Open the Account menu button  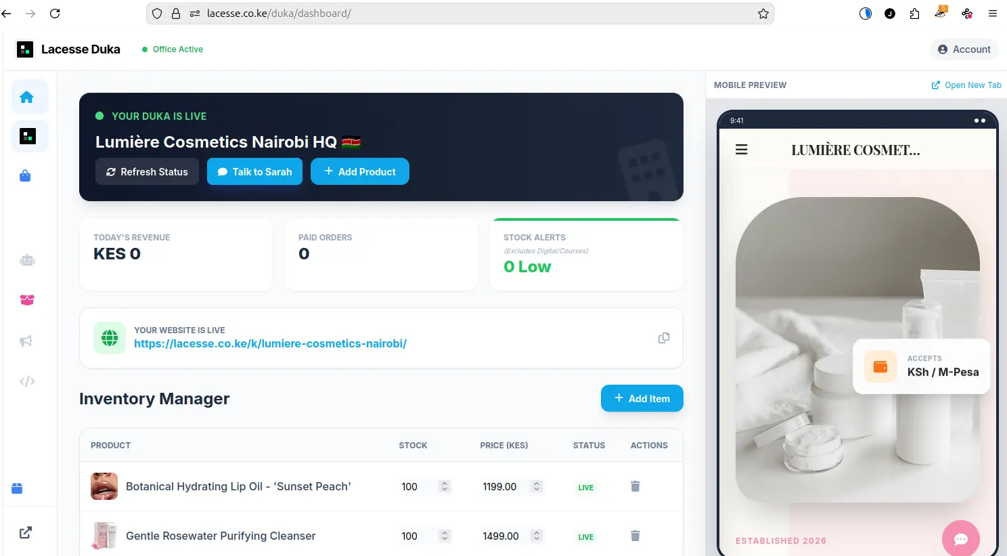pyautogui.click(x=964, y=49)
